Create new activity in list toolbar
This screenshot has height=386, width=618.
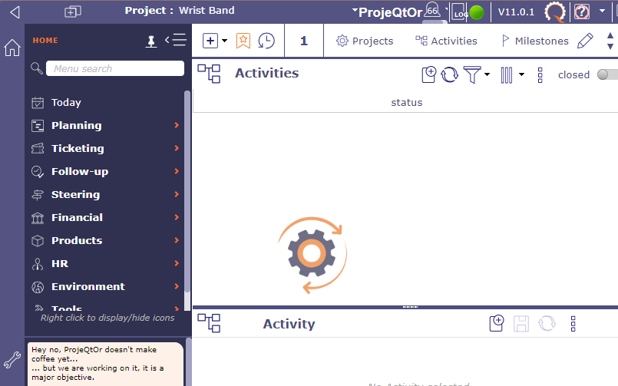(x=429, y=74)
